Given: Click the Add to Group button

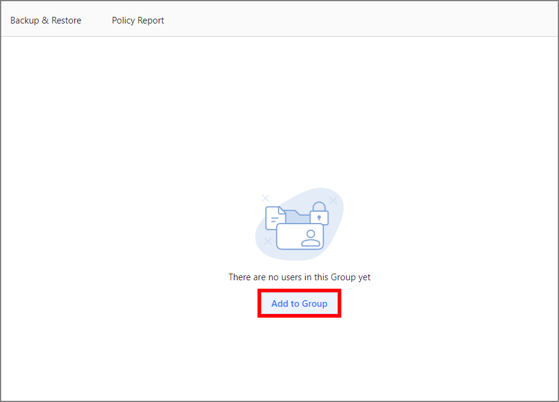Looking at the screenshot, I should 299,303.
